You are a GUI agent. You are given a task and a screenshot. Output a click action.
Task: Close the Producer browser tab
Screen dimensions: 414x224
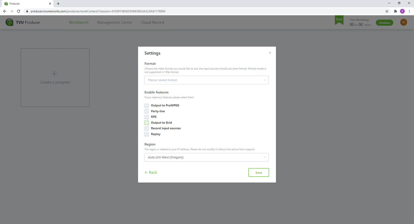50,4
